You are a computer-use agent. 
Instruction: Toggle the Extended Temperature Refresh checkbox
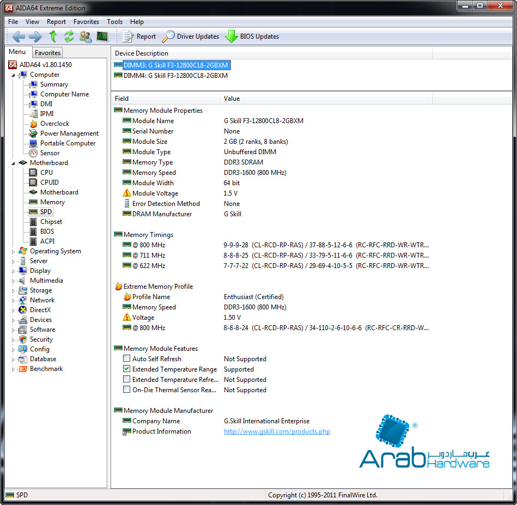point(126,379)
